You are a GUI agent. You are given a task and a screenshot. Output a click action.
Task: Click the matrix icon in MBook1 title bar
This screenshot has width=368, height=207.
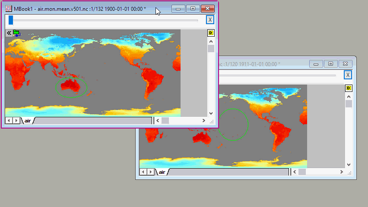[x=8, y=9]
